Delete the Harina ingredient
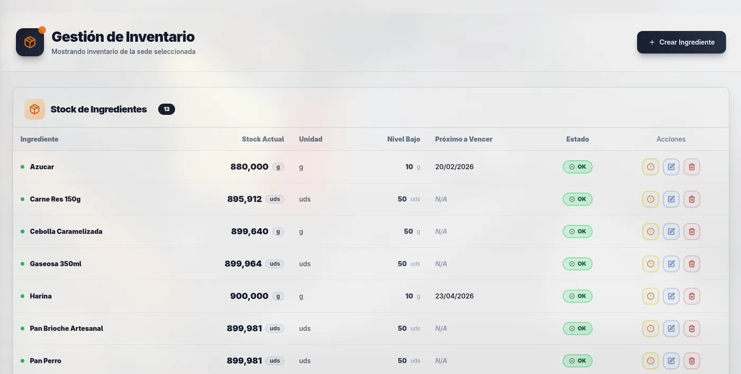 coord(692,296)
